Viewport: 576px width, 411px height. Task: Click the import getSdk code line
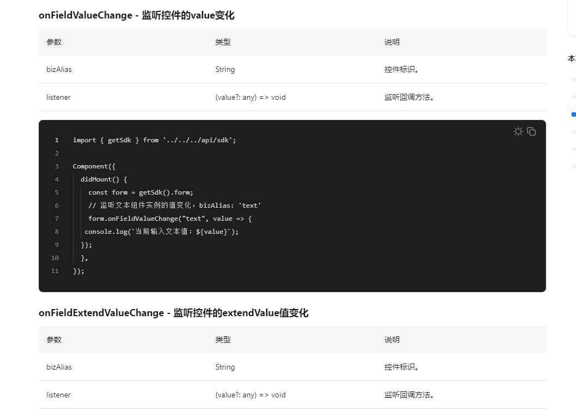(x=155, y=140)
